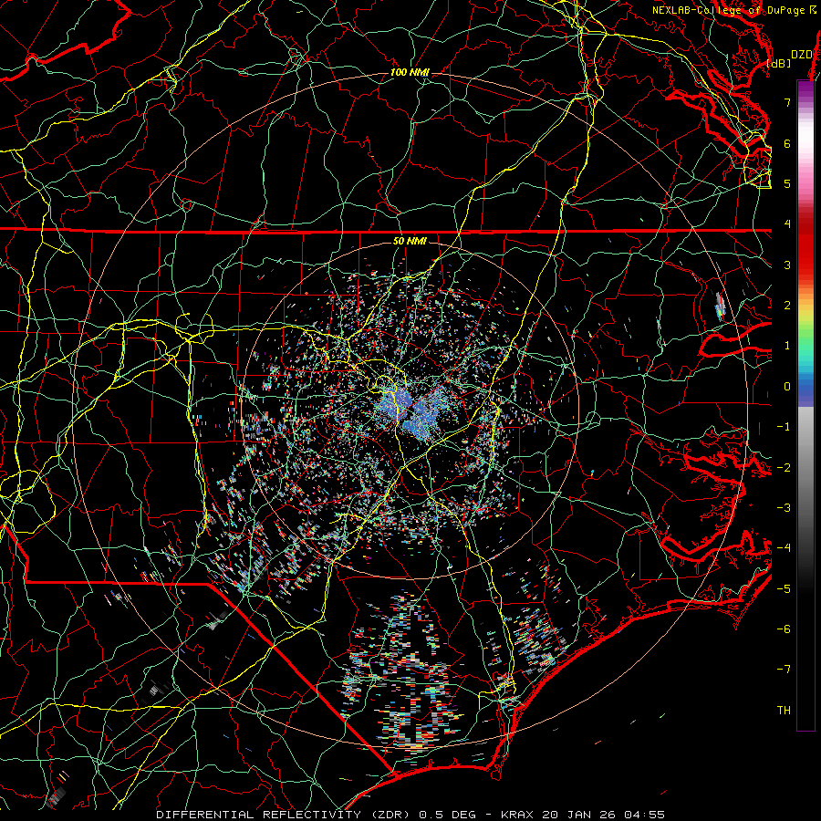Click the 100 NMI range ring label
This screenshot has width=821, height=821.
coord(410,72)
